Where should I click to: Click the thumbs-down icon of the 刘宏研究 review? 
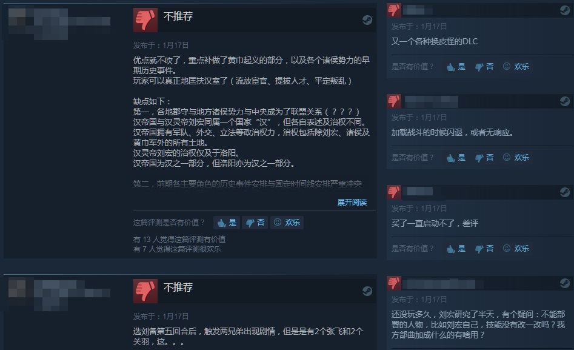(x=394, y=283)
